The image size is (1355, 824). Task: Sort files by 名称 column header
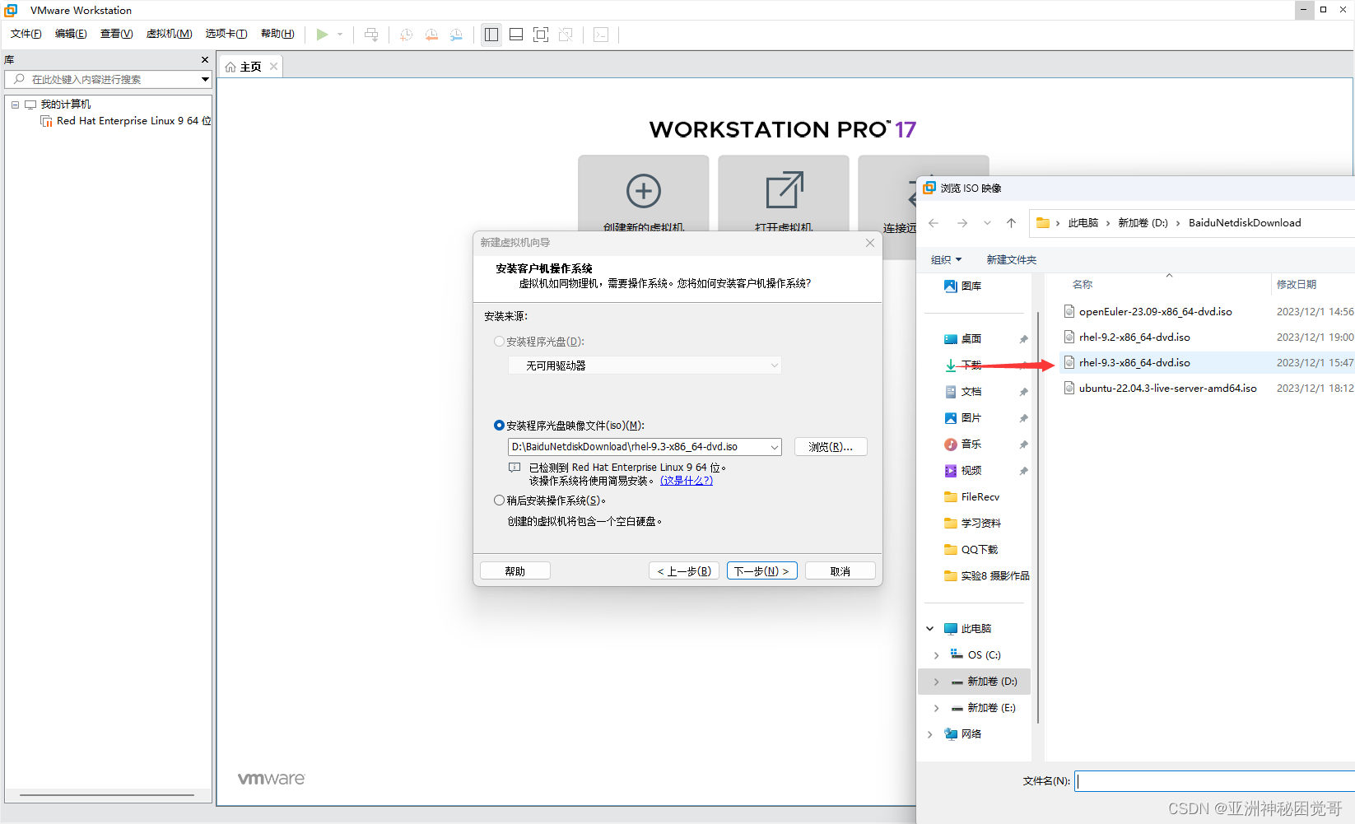(x=1083, y=285)
